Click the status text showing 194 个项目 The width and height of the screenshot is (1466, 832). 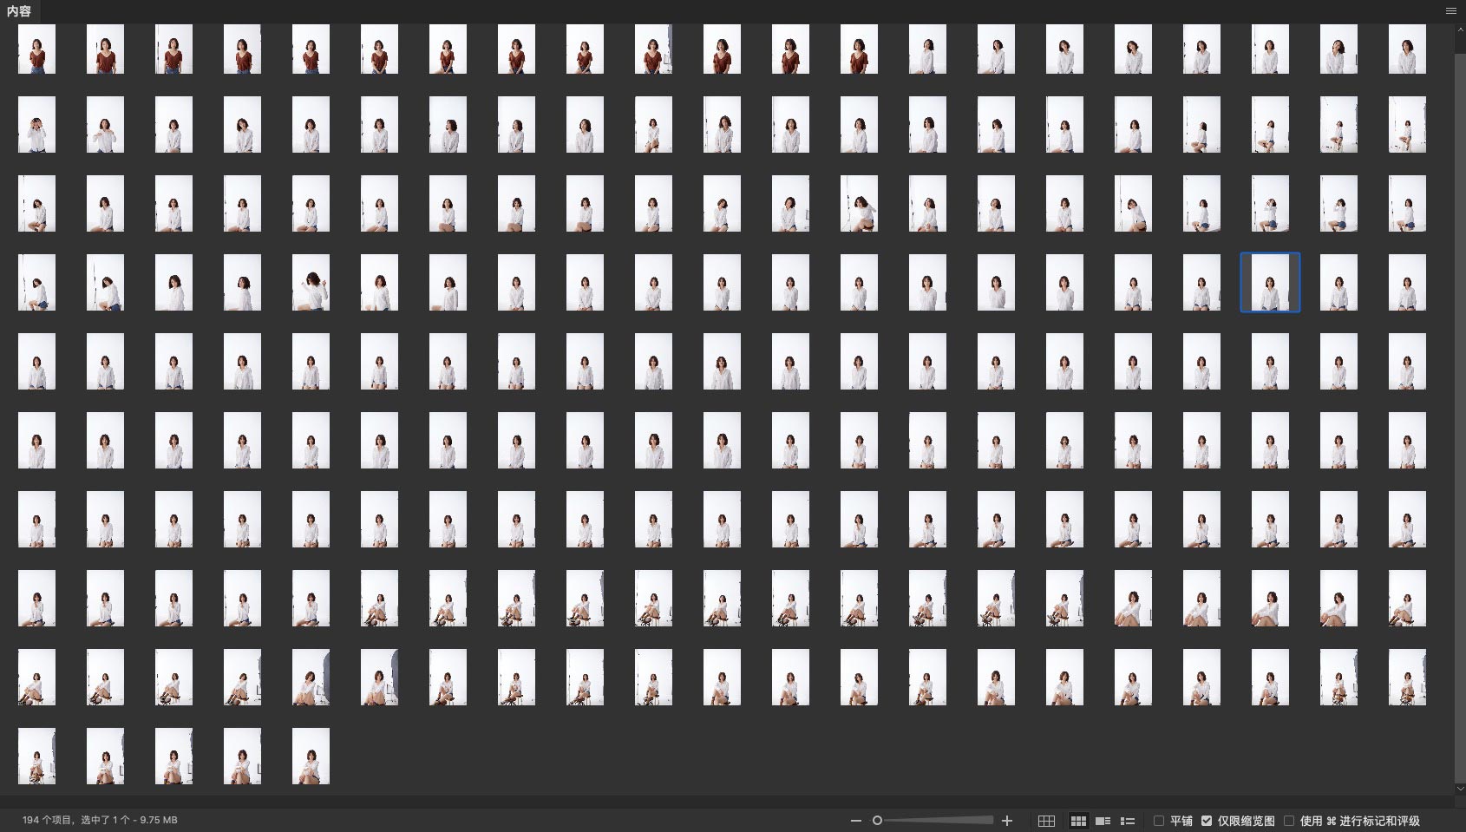100,820
